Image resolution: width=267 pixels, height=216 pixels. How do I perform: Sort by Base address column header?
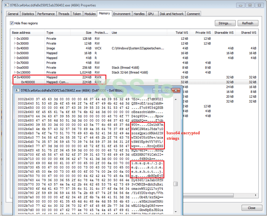pos(28,33)
